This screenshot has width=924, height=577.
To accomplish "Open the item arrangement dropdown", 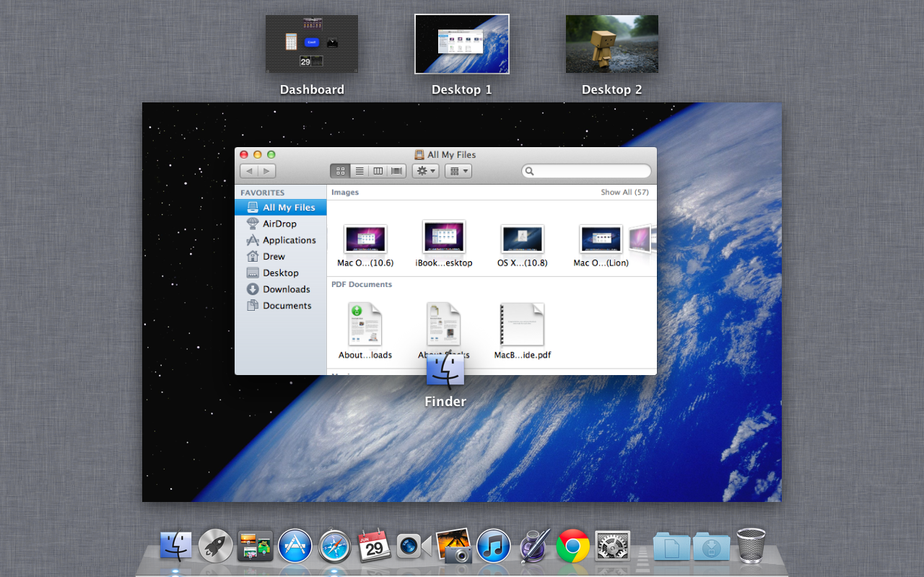I will (x=458, y=171).
